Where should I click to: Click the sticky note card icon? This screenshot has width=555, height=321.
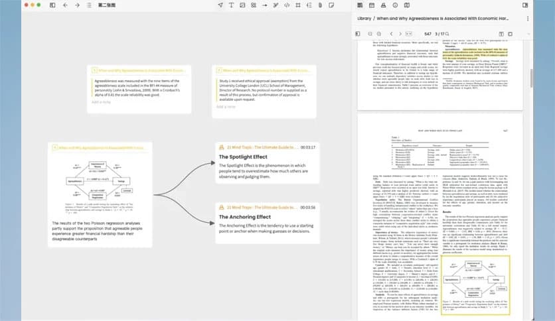tap(331, 5)
